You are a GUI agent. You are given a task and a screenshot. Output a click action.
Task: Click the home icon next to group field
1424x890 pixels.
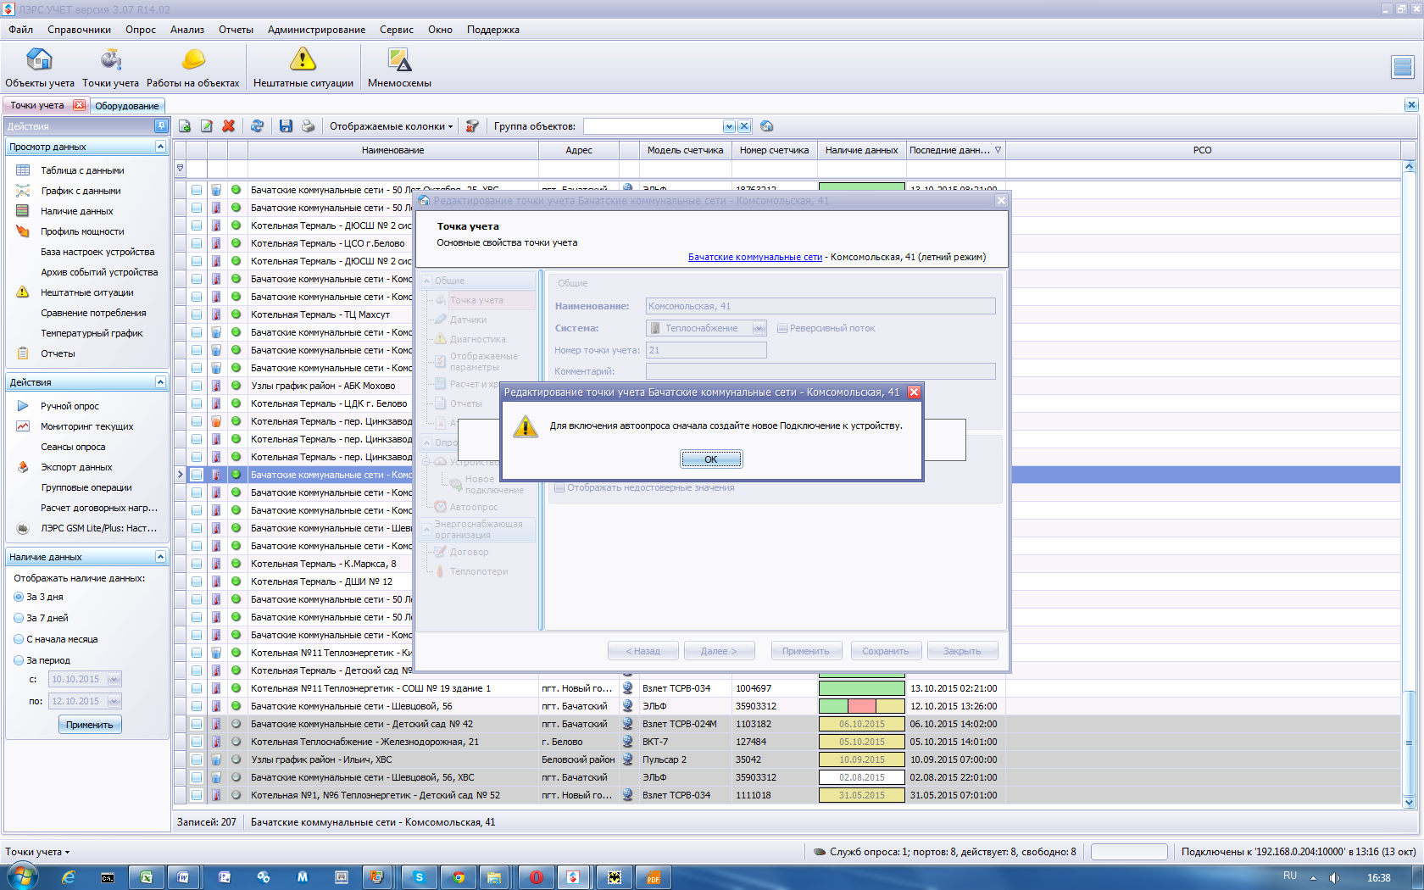[767, 126]
